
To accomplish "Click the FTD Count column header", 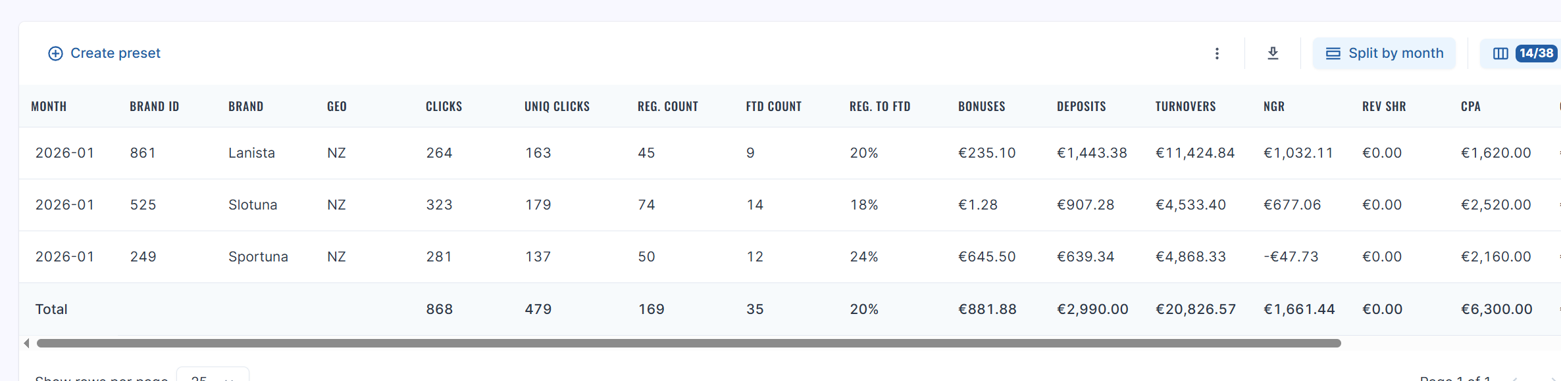I will [x=773, y=106].
